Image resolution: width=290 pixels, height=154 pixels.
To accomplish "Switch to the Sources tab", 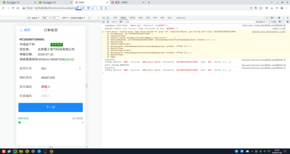I will [132, 18].
